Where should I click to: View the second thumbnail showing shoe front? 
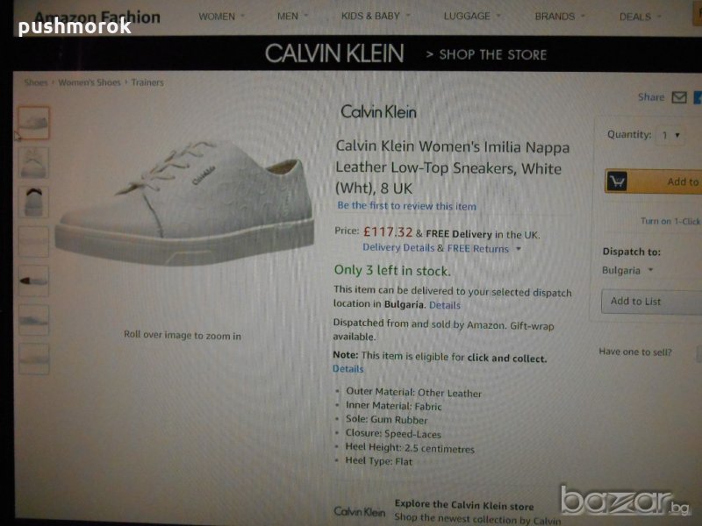coord(34,163)
